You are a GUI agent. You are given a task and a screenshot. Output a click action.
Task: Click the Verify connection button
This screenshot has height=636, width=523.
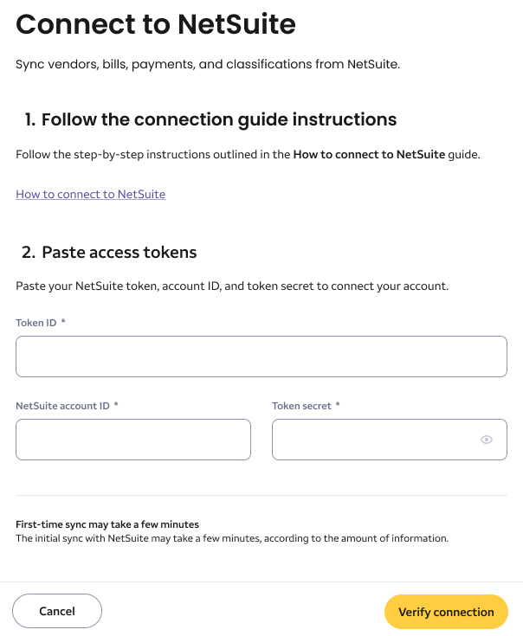(x=446, y=612)
